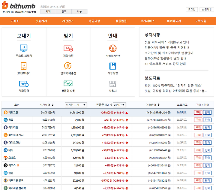Viewport: 216px width, 190px height.
Task: Open 보조지표 link for 비트코인
Action: (x=182, y=113)
